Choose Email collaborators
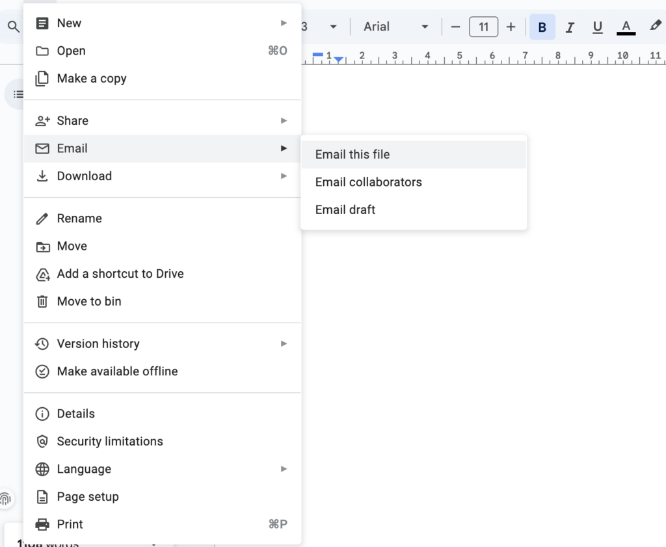 [x=414, y=182]
